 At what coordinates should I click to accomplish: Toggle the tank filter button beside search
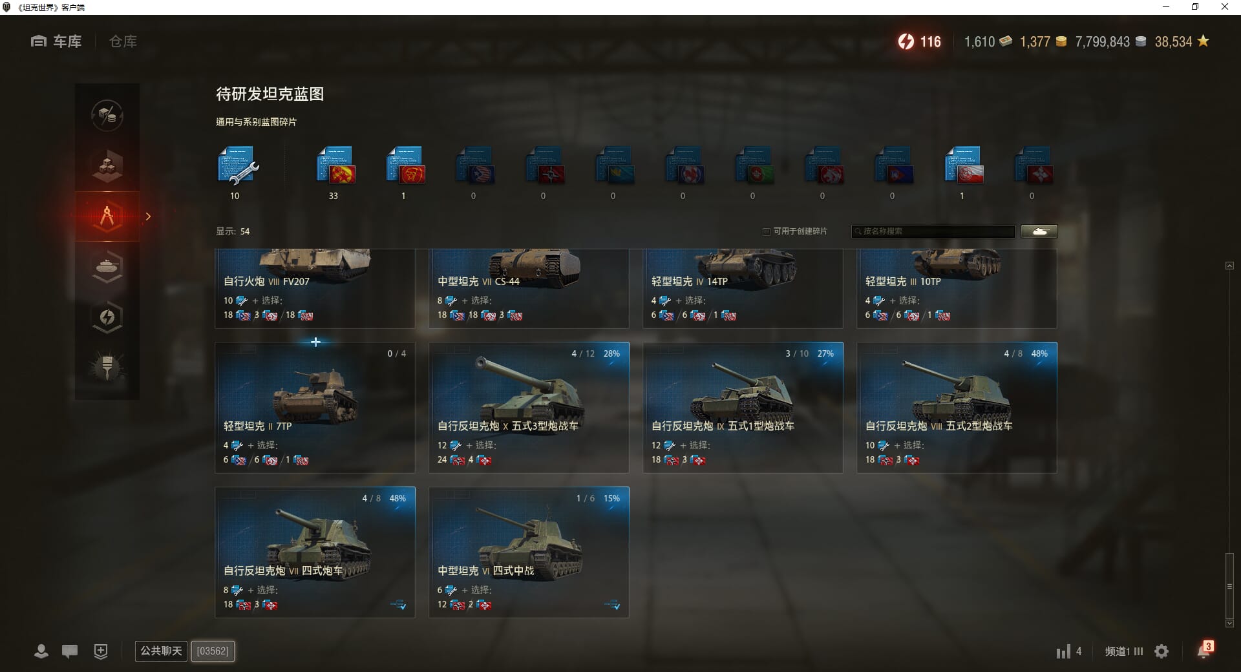click(x=1039, y=231)
